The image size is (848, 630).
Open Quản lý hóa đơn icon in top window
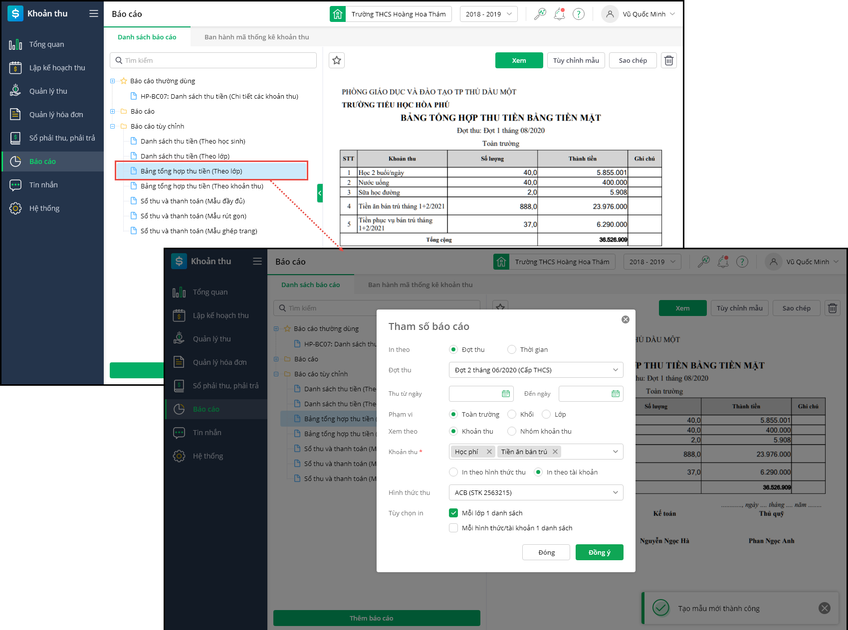(15, 114)
